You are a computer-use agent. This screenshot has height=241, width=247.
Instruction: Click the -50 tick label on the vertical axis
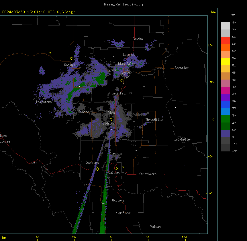click(210, 156)
